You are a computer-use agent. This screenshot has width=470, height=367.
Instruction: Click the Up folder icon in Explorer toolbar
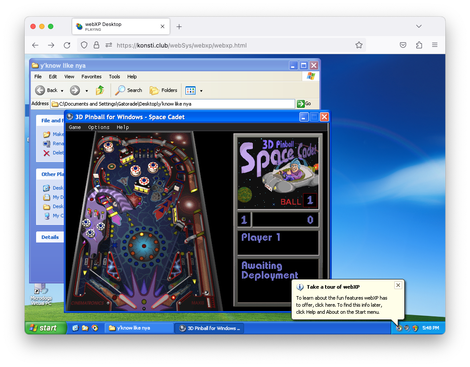pyautogui.click(x=100, y=90)
